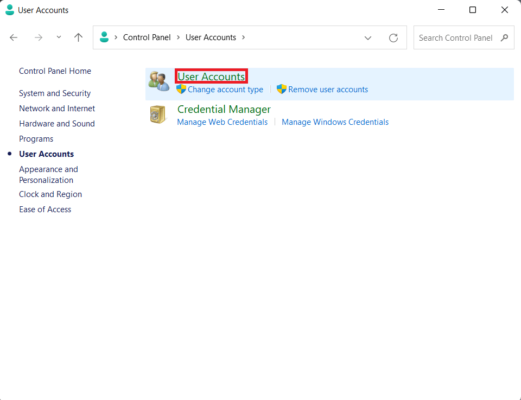Open the Recent locations dropdown chevron
The image size is (521, 400).
59,37
